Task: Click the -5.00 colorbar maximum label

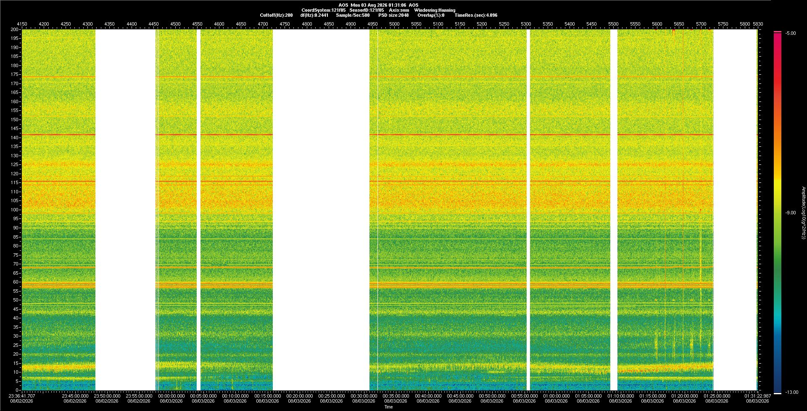Action: [x=791, y=33]
